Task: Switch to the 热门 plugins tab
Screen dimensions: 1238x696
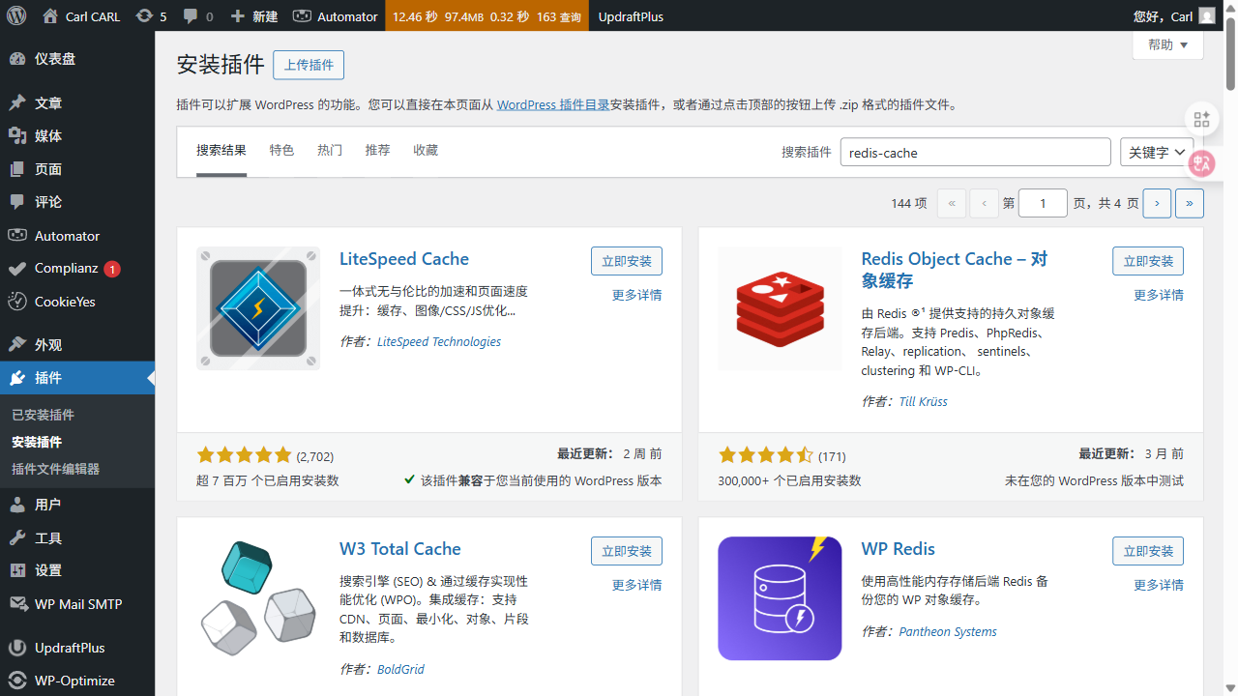Action: tap(329, 150)
